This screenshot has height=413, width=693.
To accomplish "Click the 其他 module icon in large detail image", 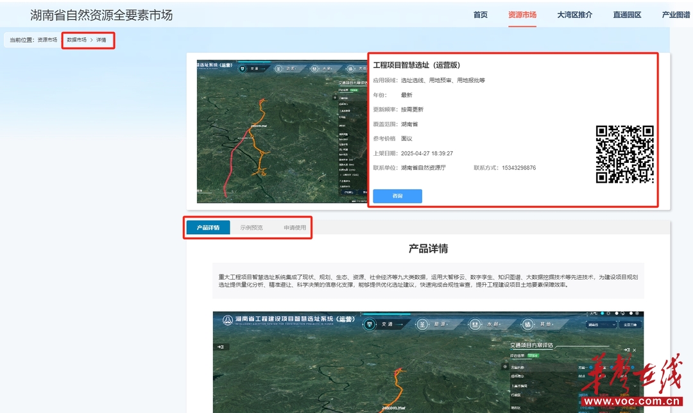I will click(x=527, y=324).
